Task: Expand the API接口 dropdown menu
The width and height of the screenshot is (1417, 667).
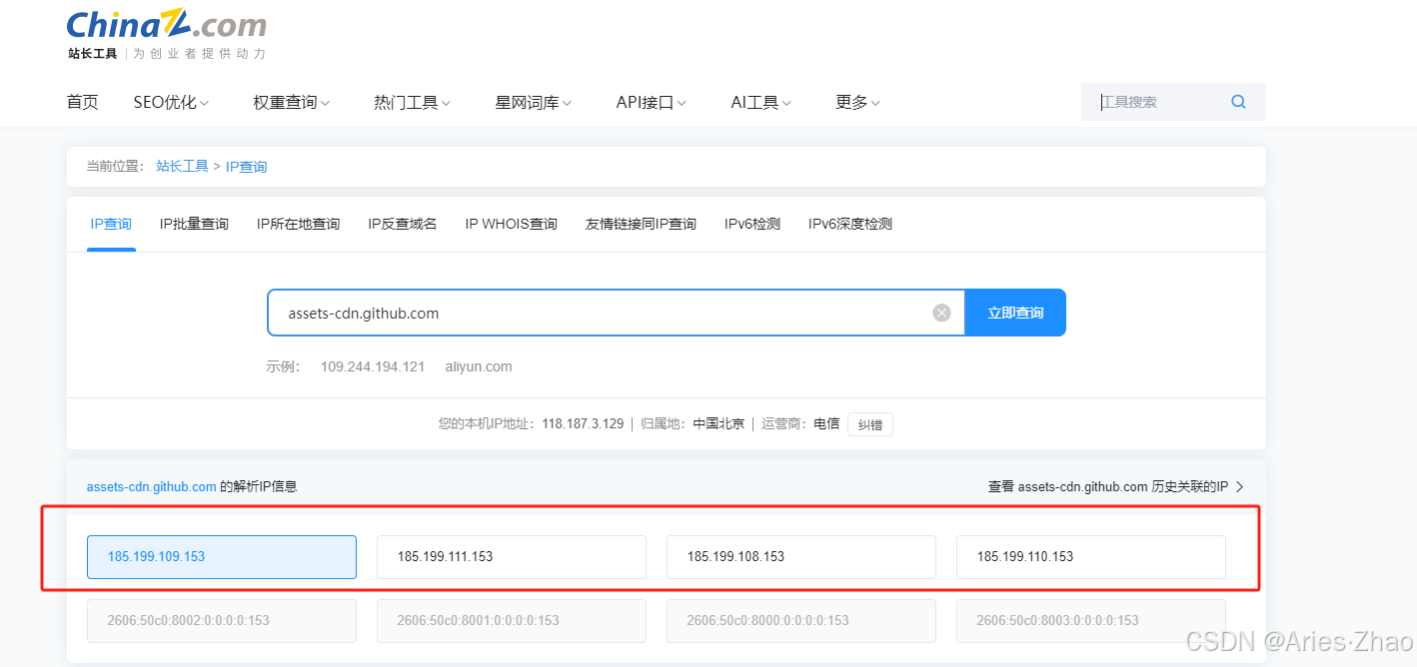Action: [652, 102]
